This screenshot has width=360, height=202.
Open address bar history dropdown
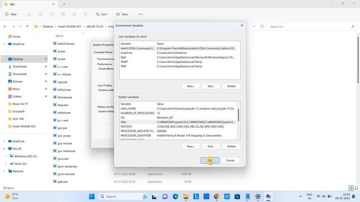click(254, 26)
